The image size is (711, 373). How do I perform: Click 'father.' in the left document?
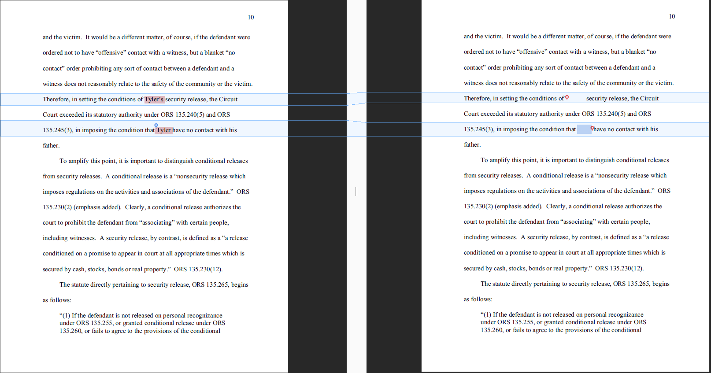51,146
